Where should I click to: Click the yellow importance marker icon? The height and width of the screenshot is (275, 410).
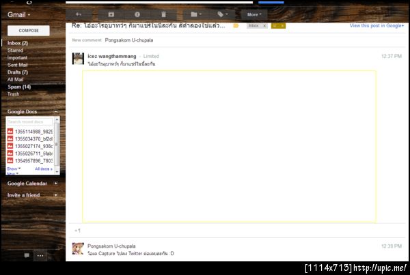[x=236, y=26]
